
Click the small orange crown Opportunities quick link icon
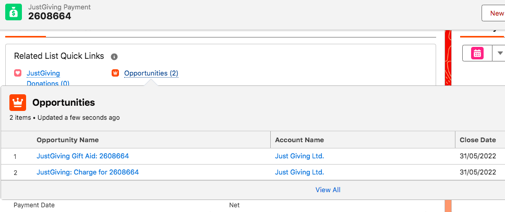pyautogui.click(x=115, y=73)
